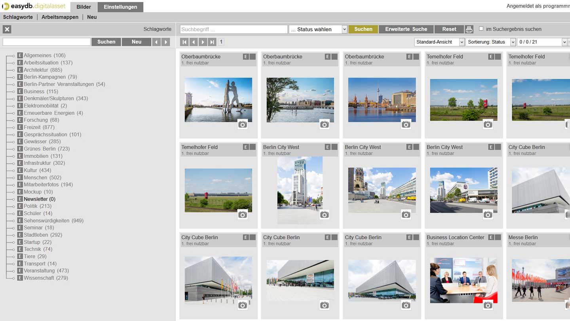The width and height of the screenshot is (570, 321).
Task: Expand the Menschen tree node circle
Action: pyautogui.click(x=13, y=178)
